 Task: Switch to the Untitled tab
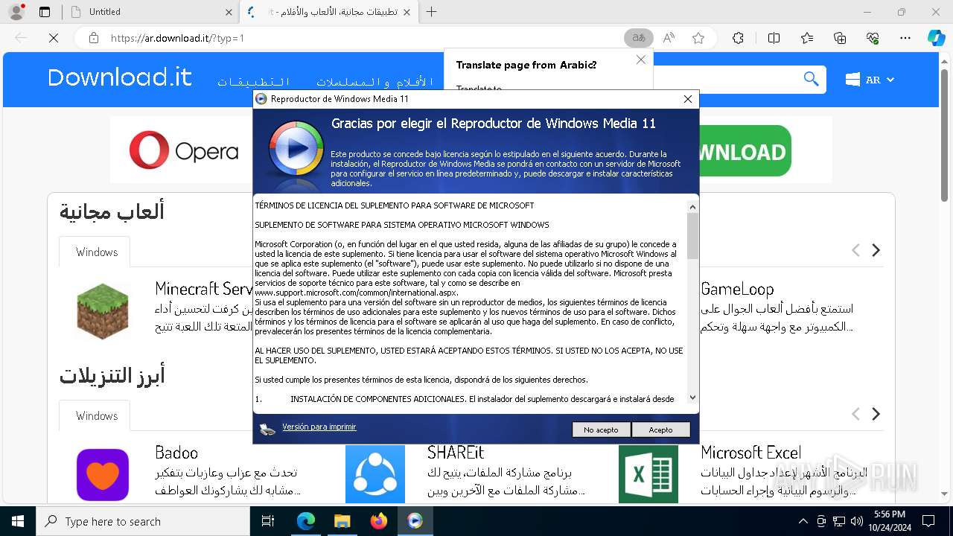(x=149, y=12)
